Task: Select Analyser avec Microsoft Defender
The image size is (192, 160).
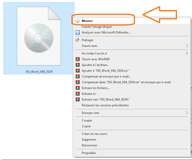Action: (132, 33)
